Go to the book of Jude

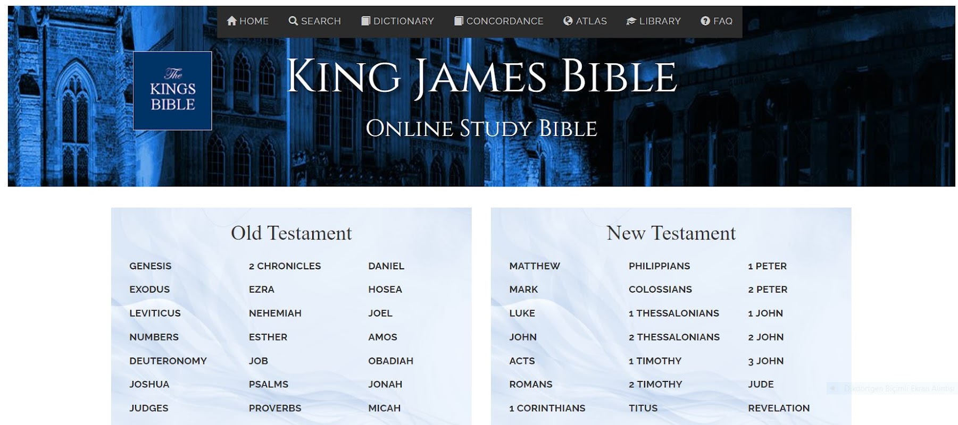[761, 385]
